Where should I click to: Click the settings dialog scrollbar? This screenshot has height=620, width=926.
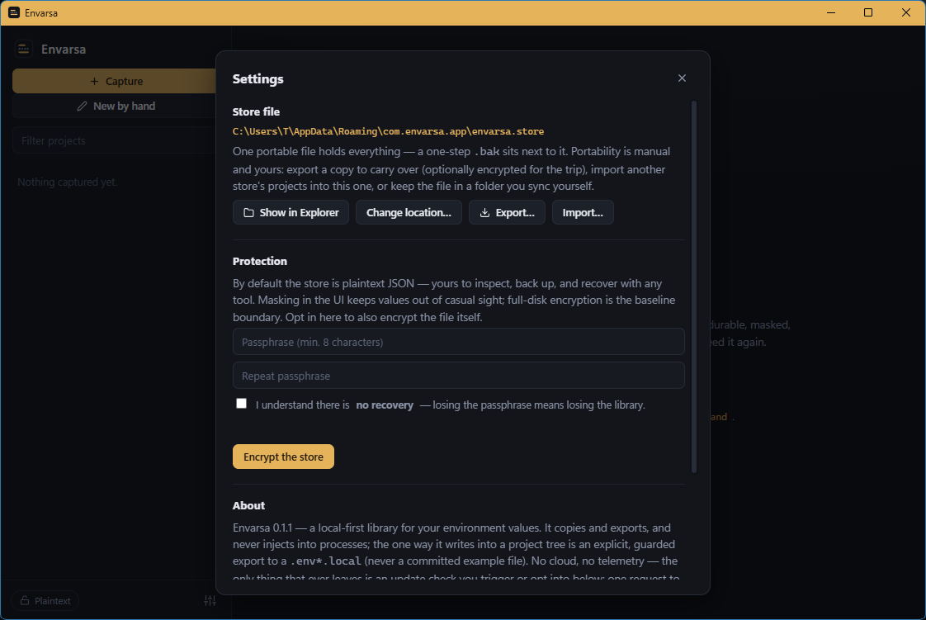click(694, 287)
